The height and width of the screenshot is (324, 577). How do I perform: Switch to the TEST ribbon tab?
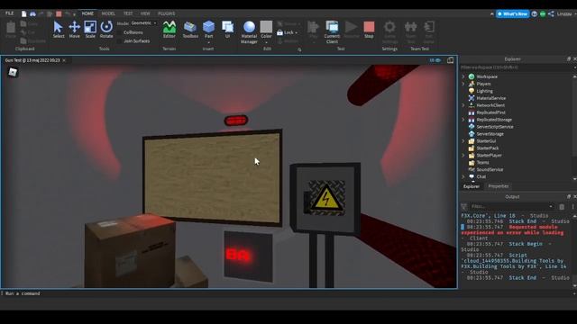(128, 13)
